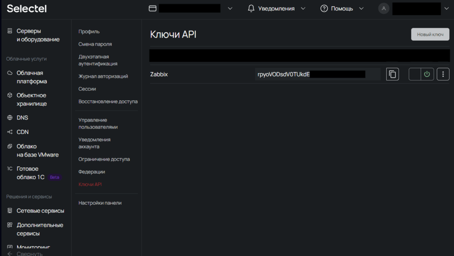Open Дополнительные сервисы section

pos(39,229)
